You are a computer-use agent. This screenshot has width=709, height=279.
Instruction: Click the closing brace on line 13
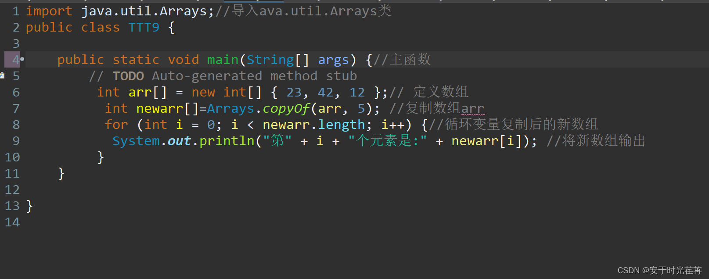(x=29, y=206)
